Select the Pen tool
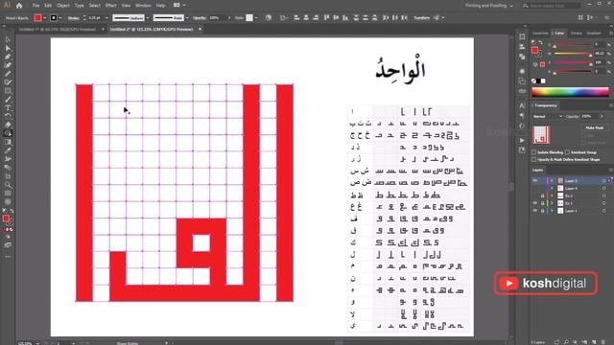 (8, 57)
